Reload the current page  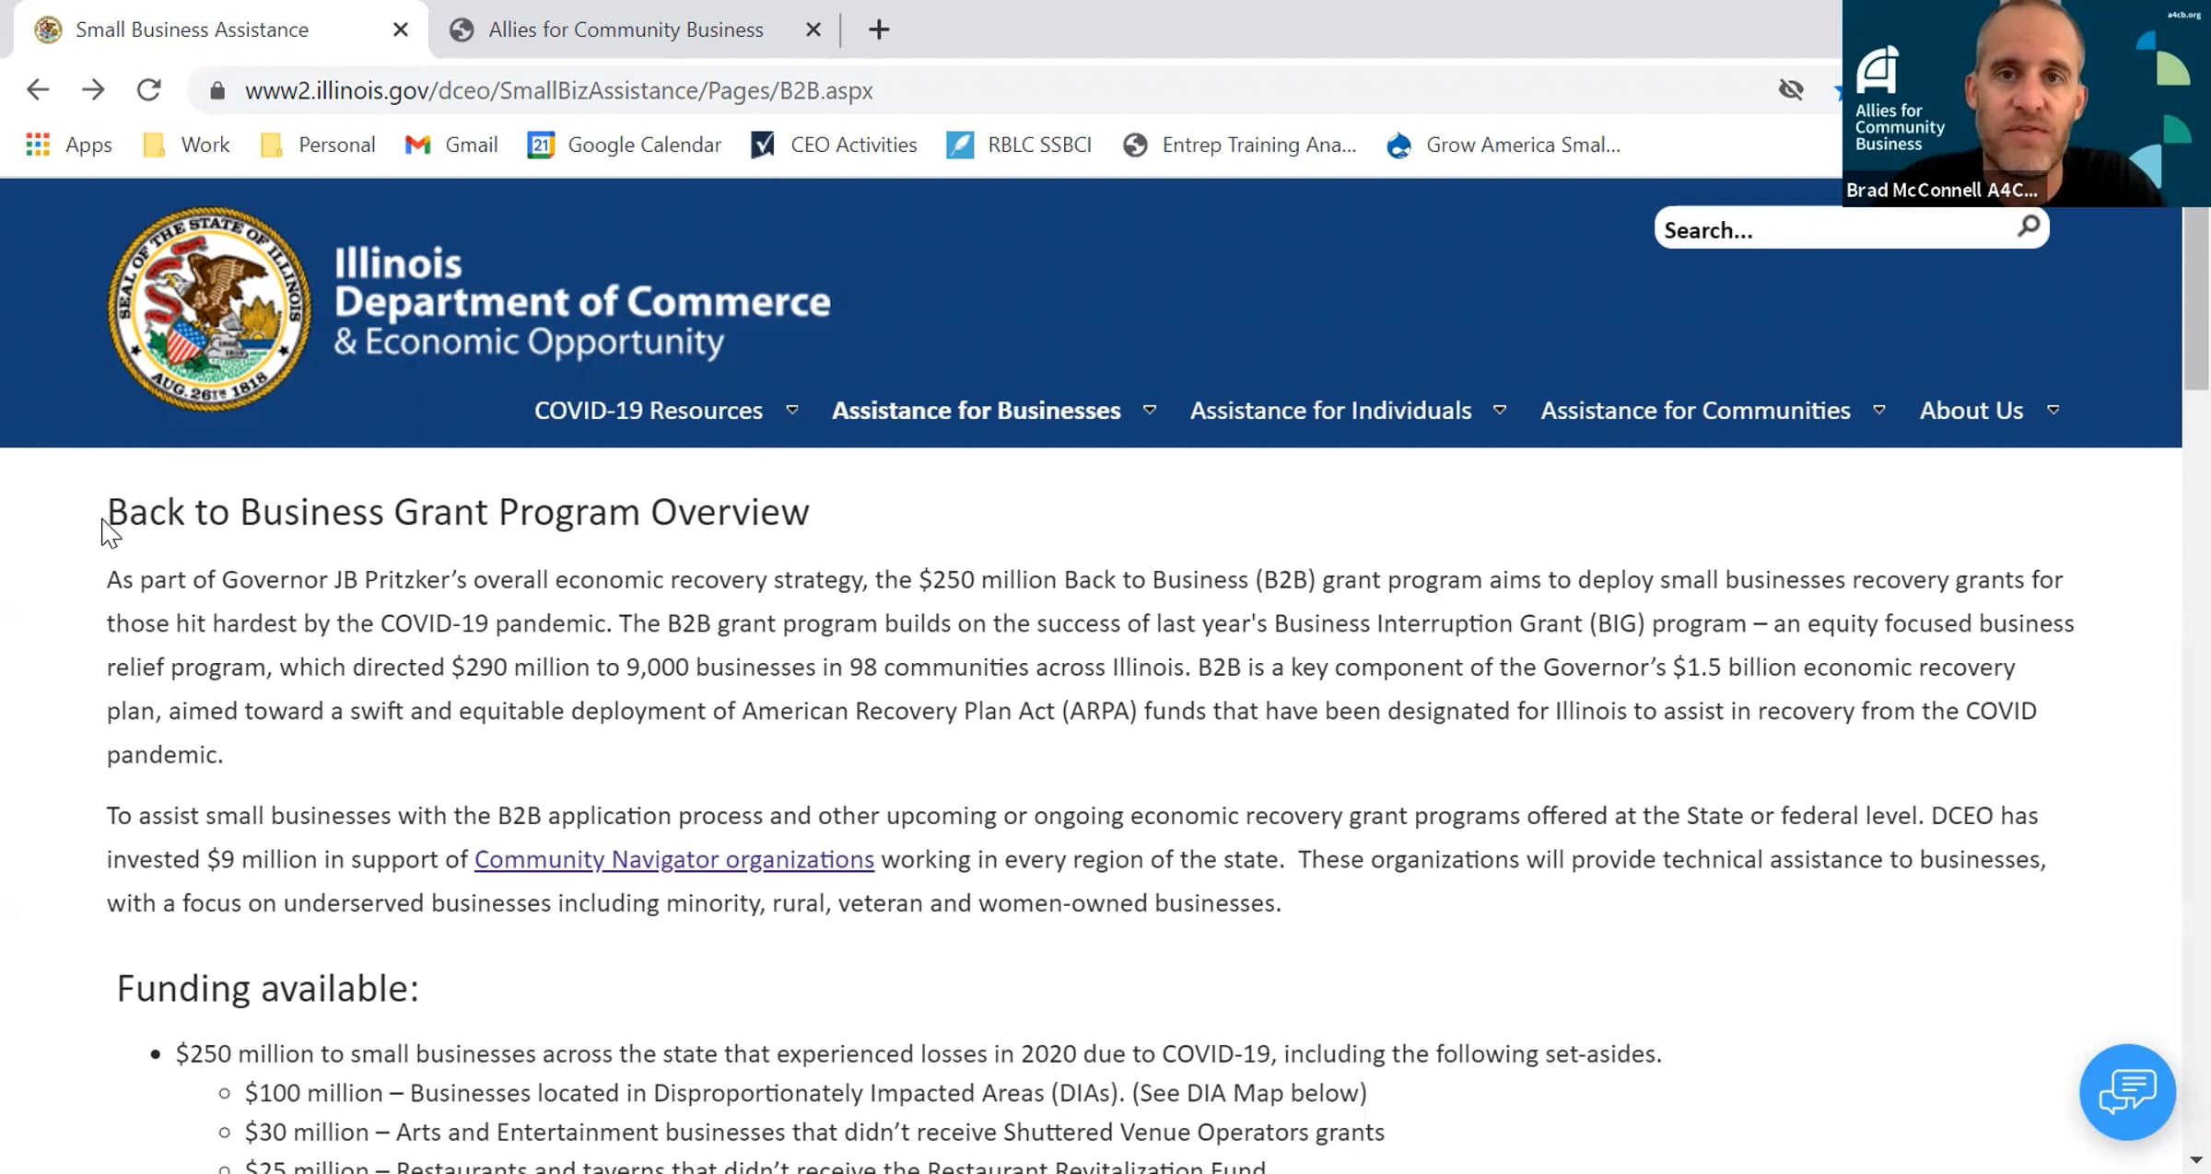(x=148, y=90)
